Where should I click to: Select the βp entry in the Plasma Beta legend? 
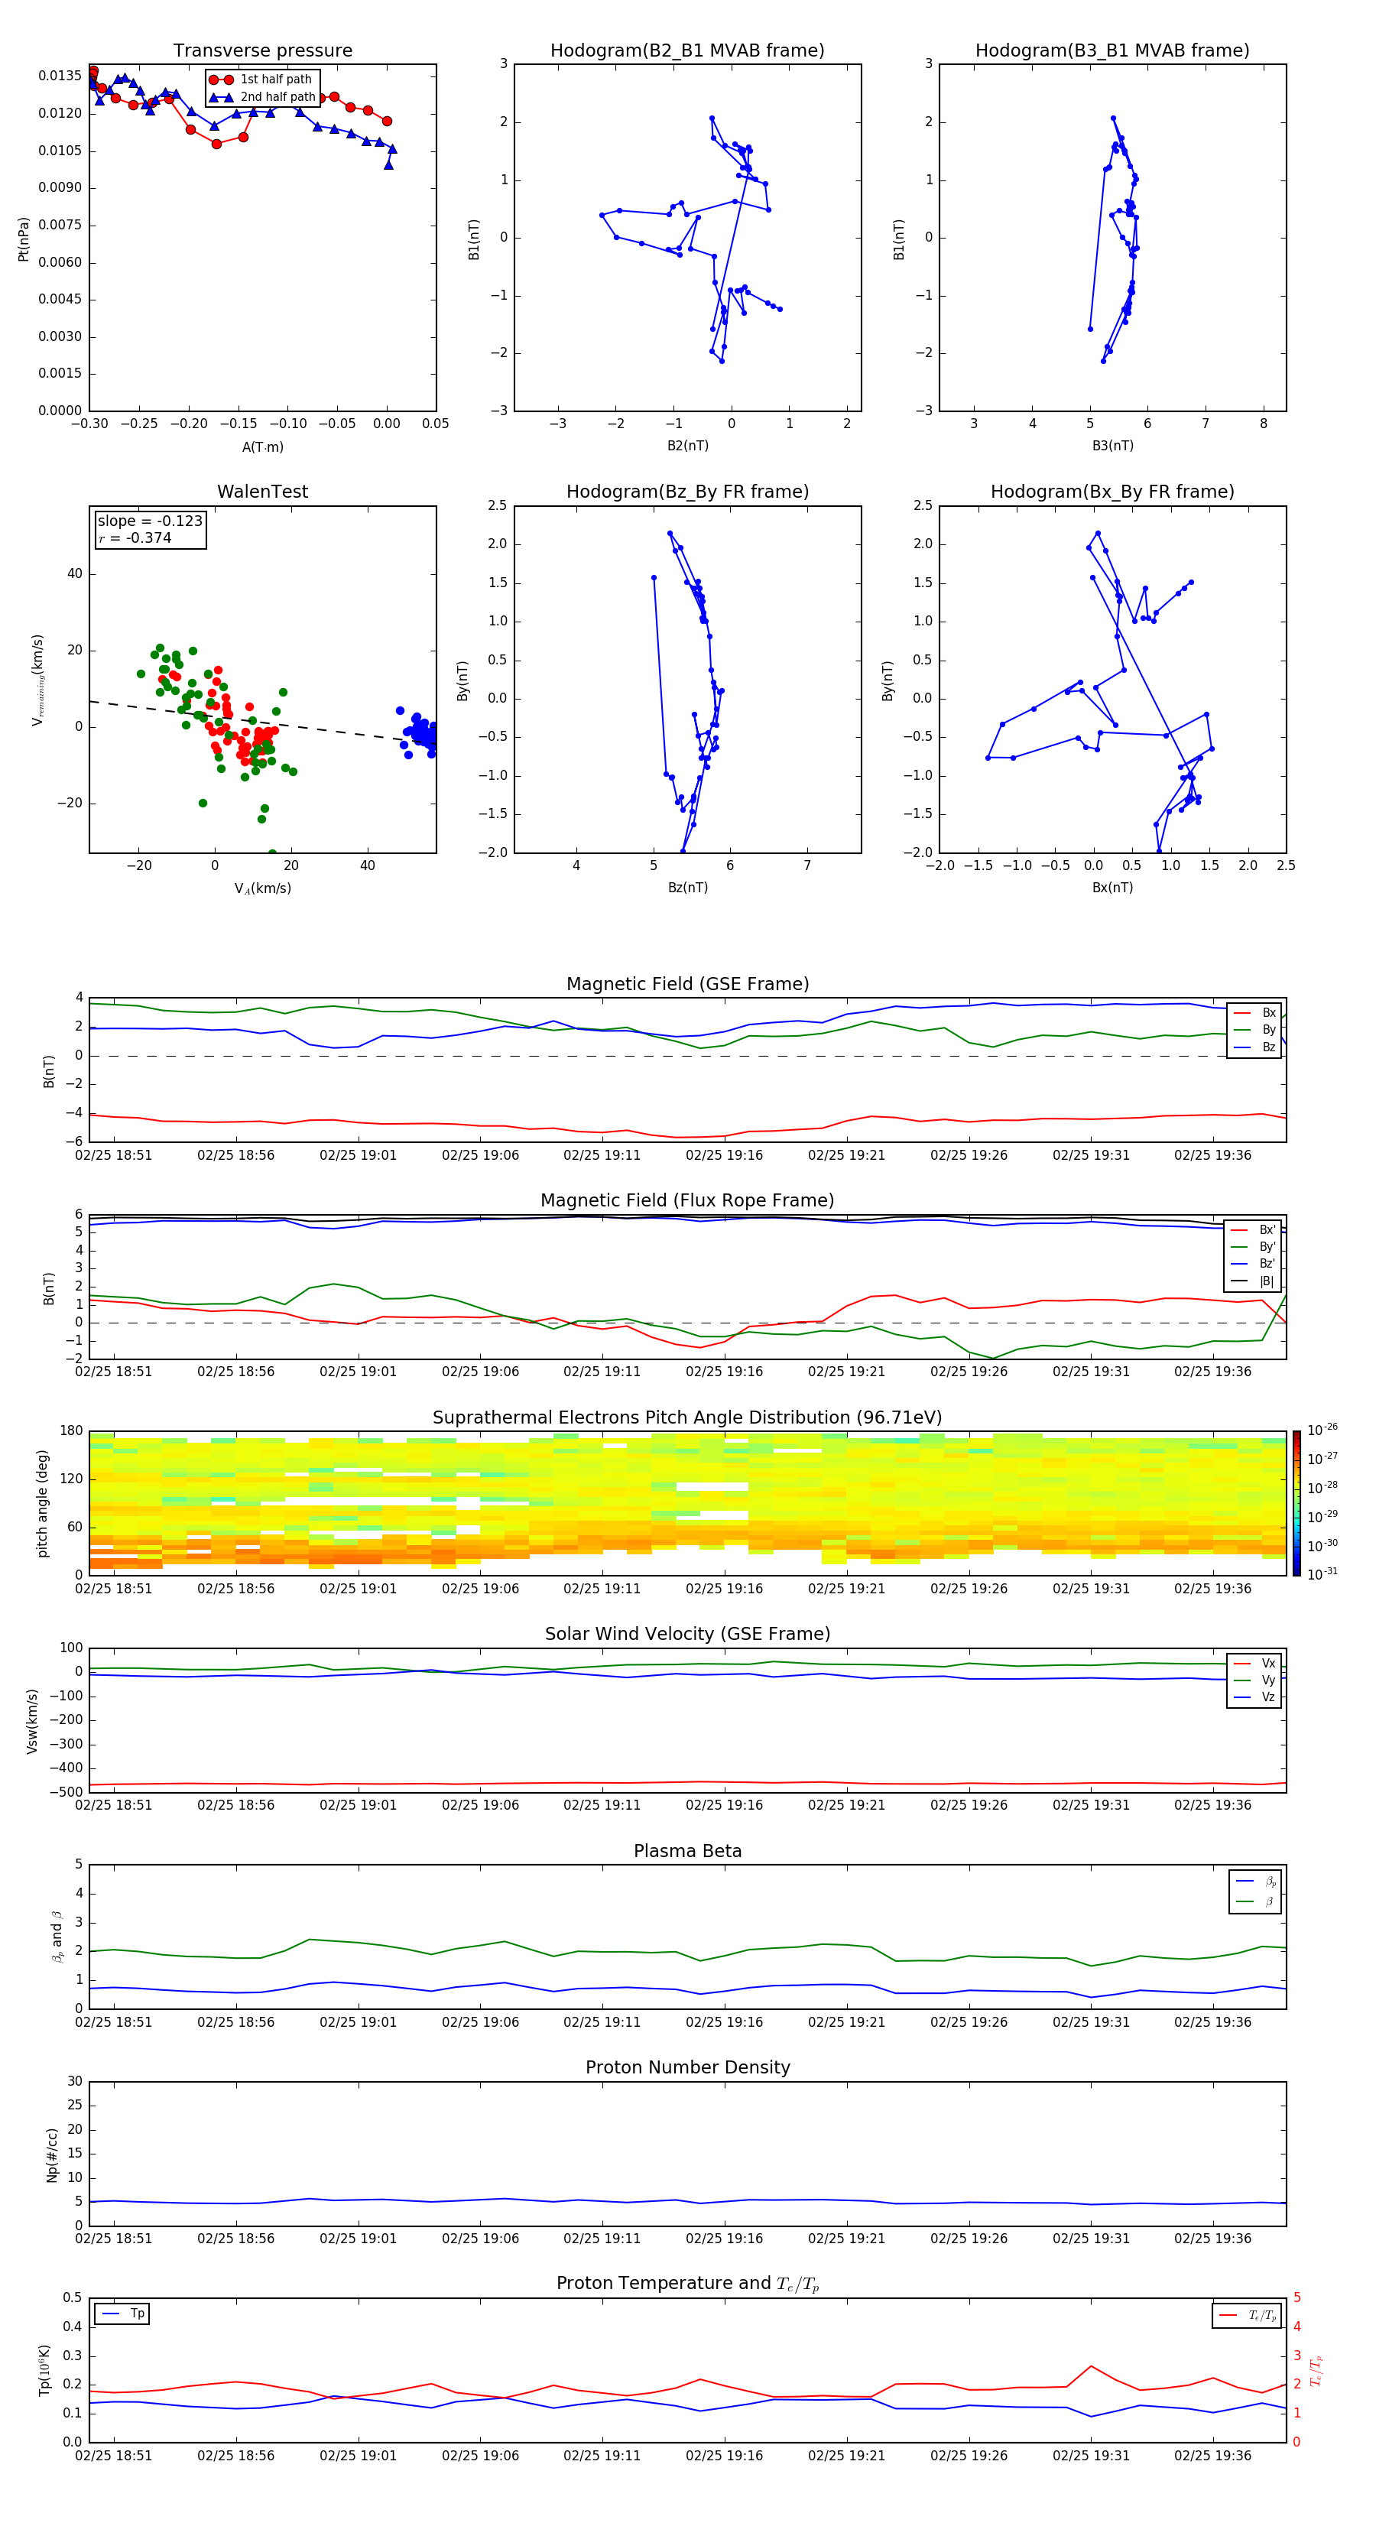[x=1255, y=1882]
